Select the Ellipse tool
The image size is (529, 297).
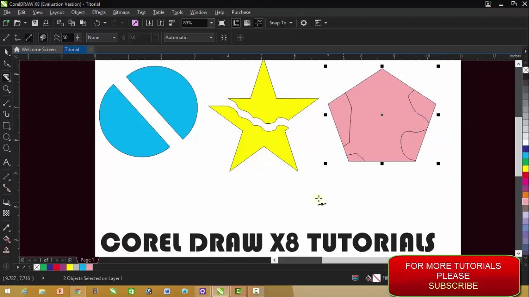(6, 137)
